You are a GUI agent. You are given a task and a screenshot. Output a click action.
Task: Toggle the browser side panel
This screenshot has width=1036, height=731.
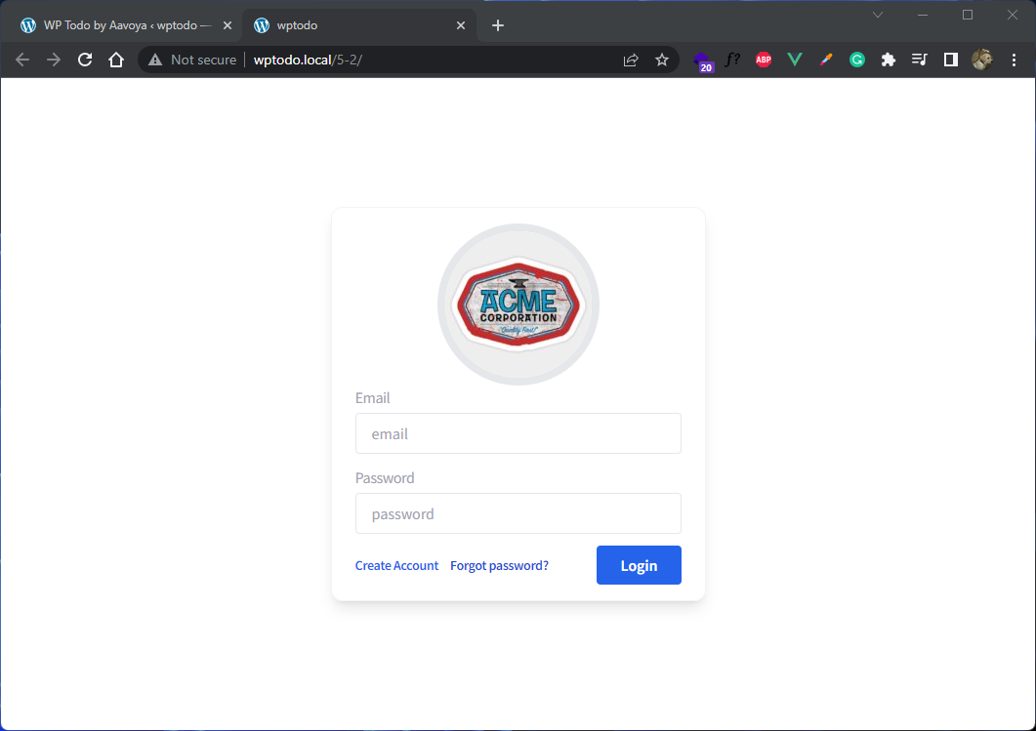point(951,61)
